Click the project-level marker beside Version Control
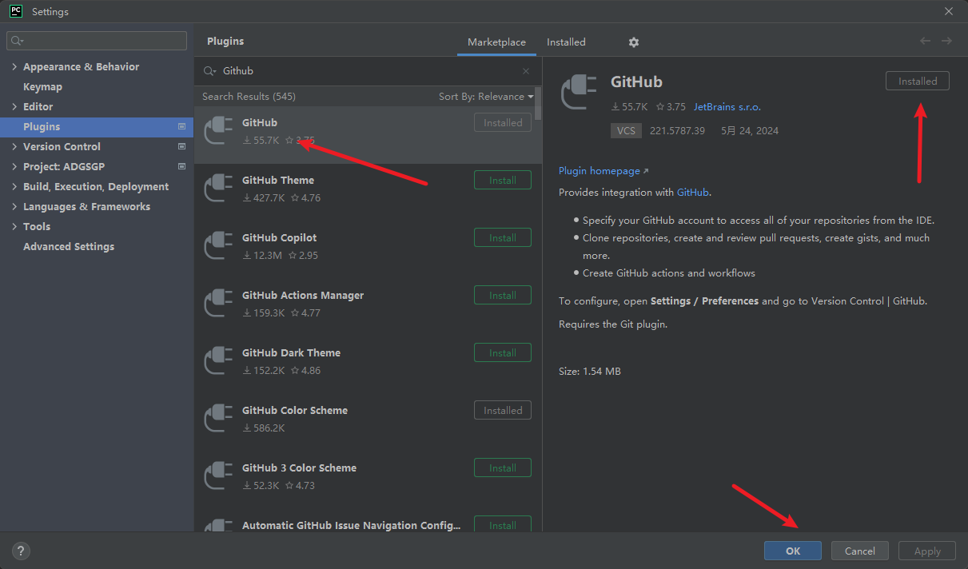This screenshot has width=968, height=569. click(x=181, y=146)
